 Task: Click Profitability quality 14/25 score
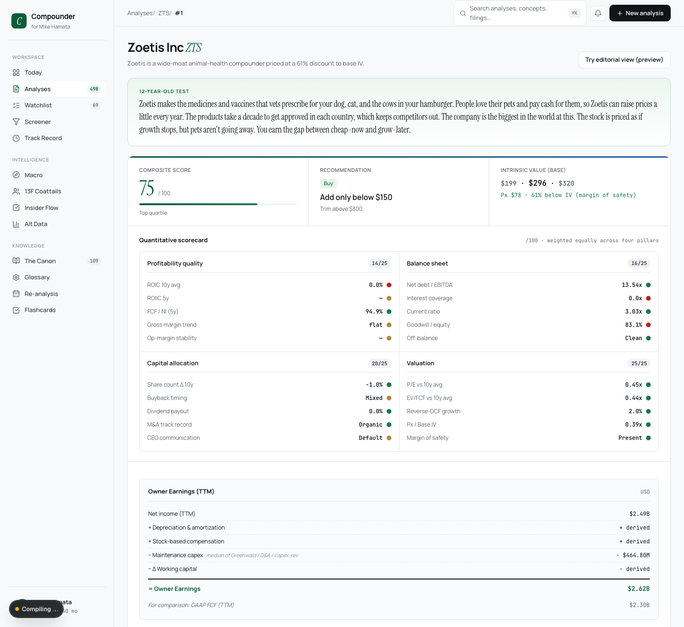point(380,263)
